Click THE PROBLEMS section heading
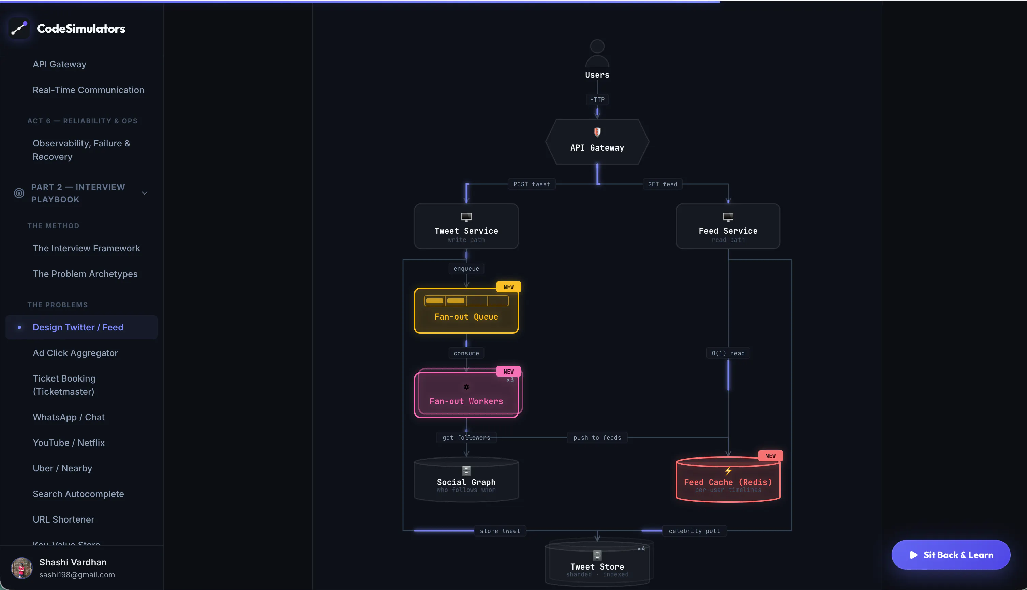This screenshot has height=590, width=1027. pyautogui.click(x=58, y=305)
